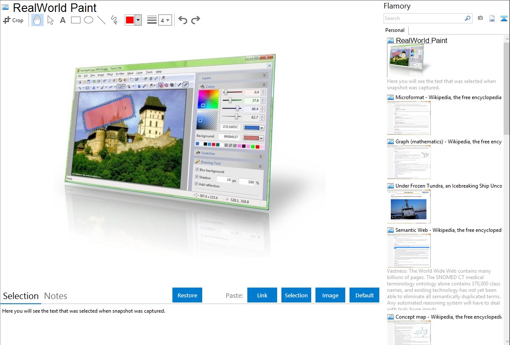
Task: Click the icon beside Graph (mathematics) title
Action: pos(391,142)
